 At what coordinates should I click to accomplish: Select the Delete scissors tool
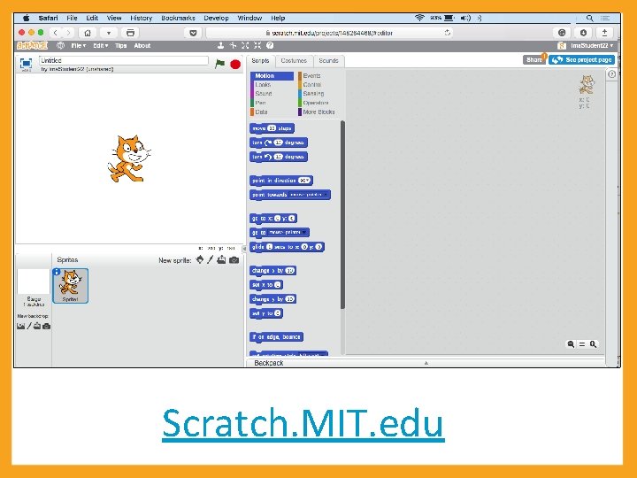[x=234, y=45]
